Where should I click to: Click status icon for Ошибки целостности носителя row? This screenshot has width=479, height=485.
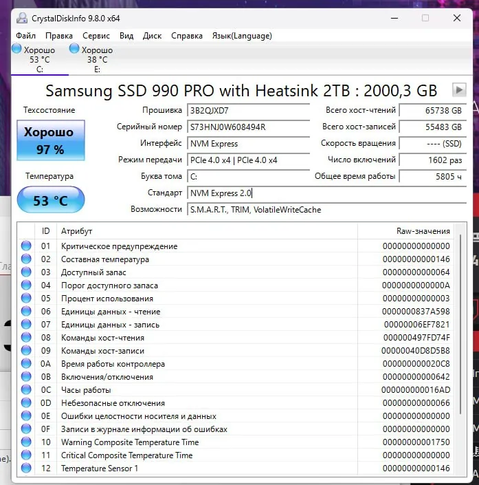pyautogui.click(x=26, y=416)
